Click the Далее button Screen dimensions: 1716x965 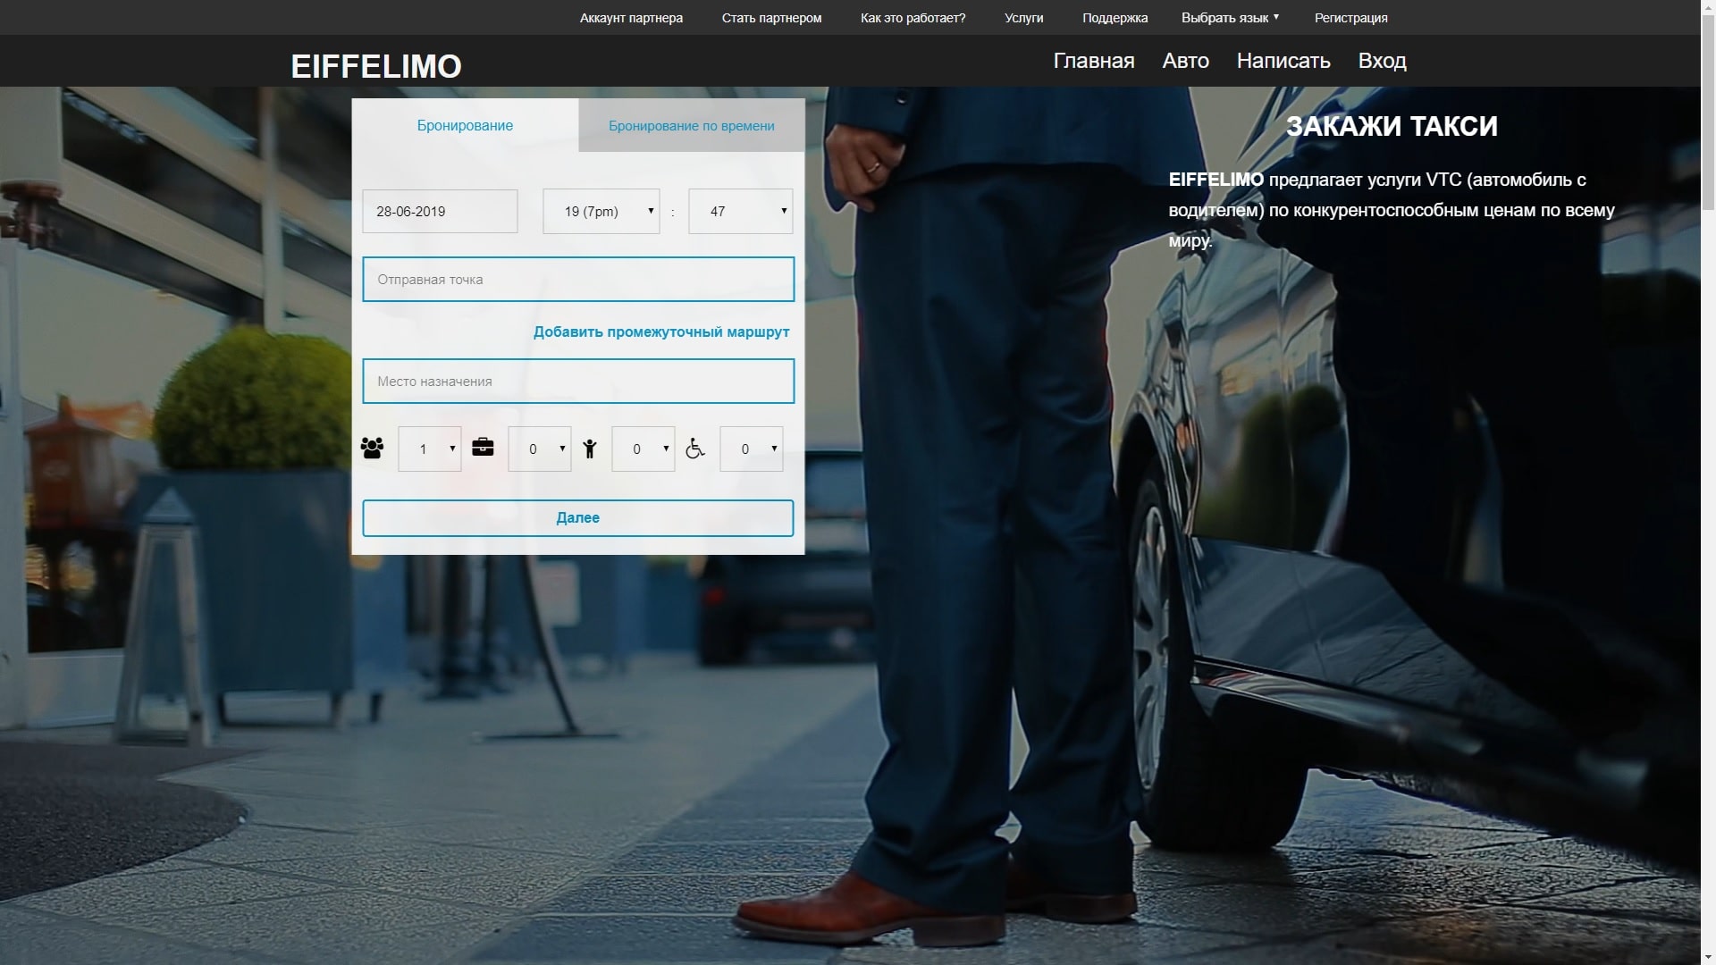pos(578,518)
